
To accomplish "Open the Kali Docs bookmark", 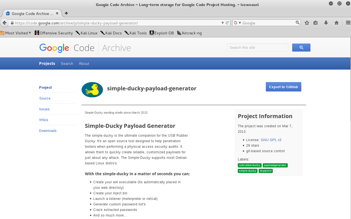I will tap(111, 33).
